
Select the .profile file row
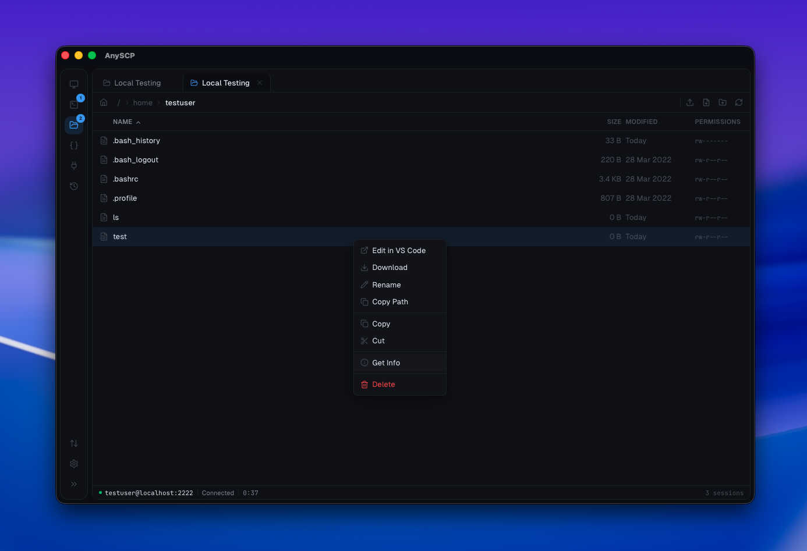coord(421,198)
